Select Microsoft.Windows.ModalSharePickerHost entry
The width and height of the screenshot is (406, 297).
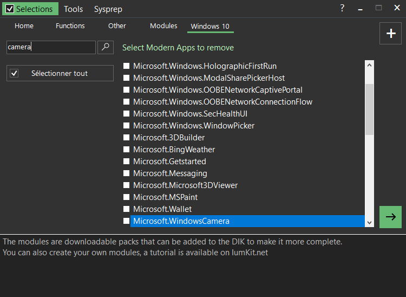pos(209,78)
